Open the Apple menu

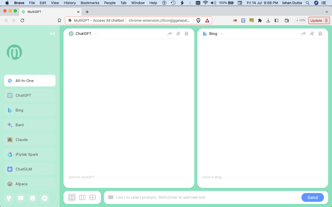click(7, 3)
